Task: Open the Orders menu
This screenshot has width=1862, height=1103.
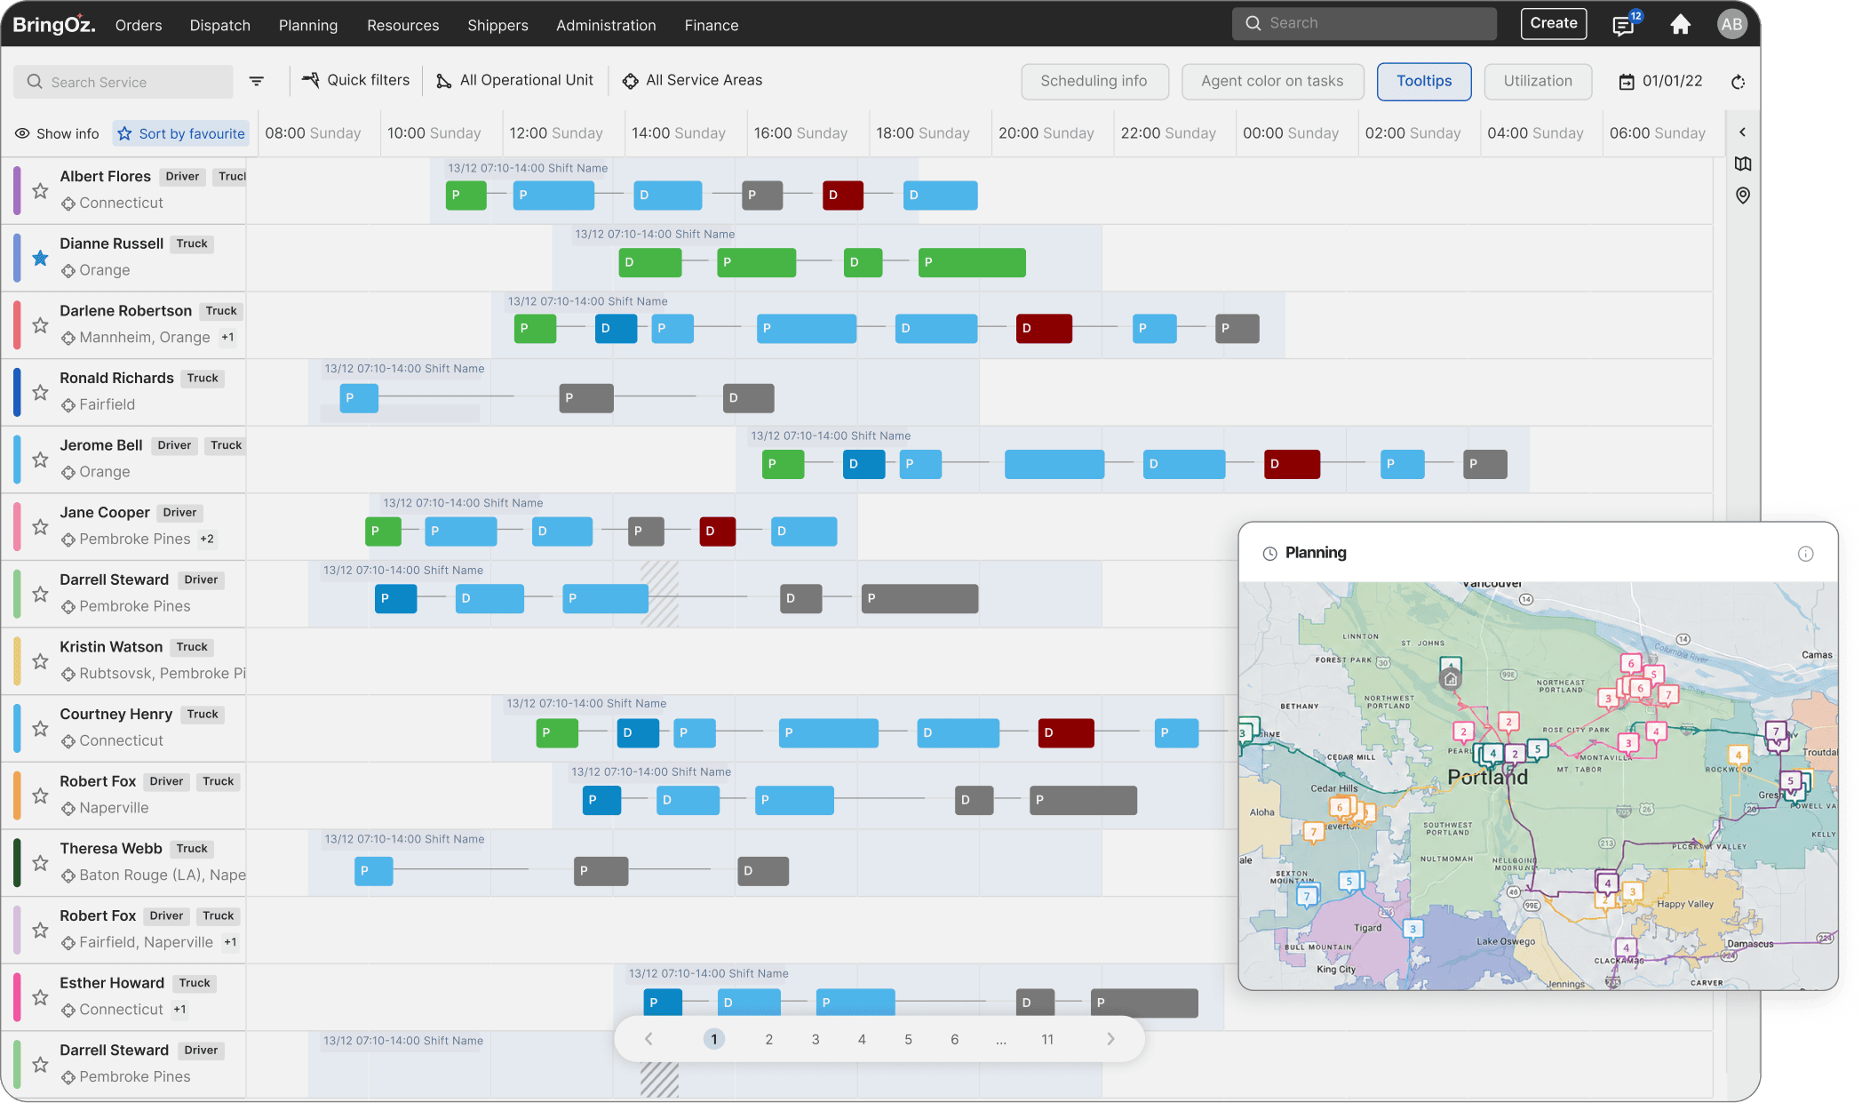Action: (139, 25)
